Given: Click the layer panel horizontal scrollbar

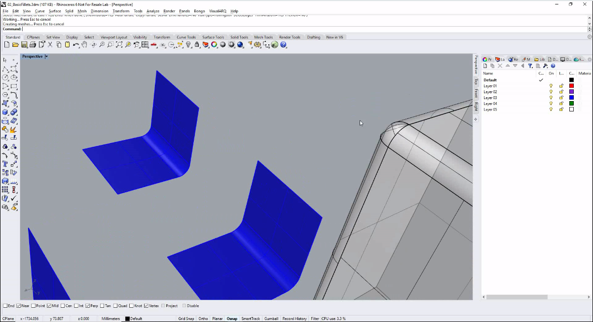Looking at the screenshot, I should point(517,297).
